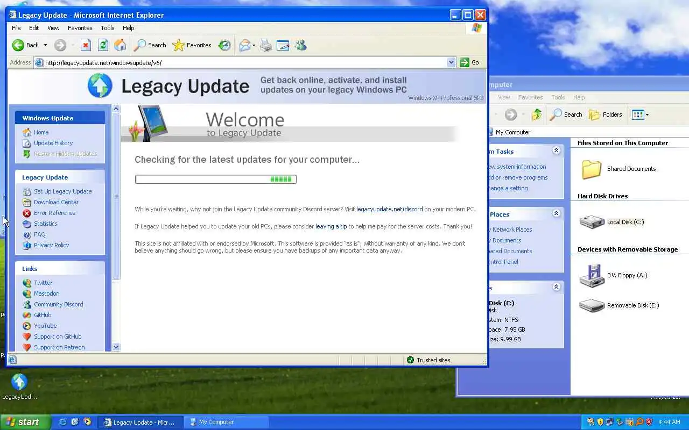Click the Trusted sites status indicator
This screenshot has width=689, height=430.
point(429,360)
